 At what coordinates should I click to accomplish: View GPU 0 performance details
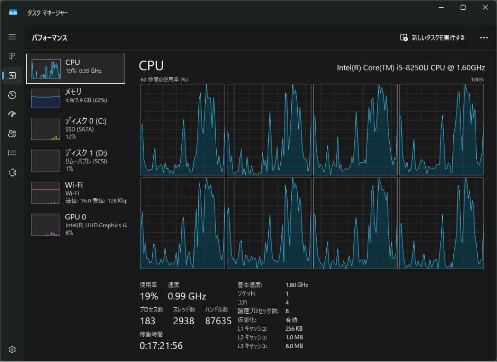coord(75,224)
